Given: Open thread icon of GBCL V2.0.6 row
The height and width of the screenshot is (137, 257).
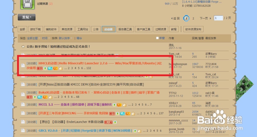Looking at the screenshot, I should 23,131.
